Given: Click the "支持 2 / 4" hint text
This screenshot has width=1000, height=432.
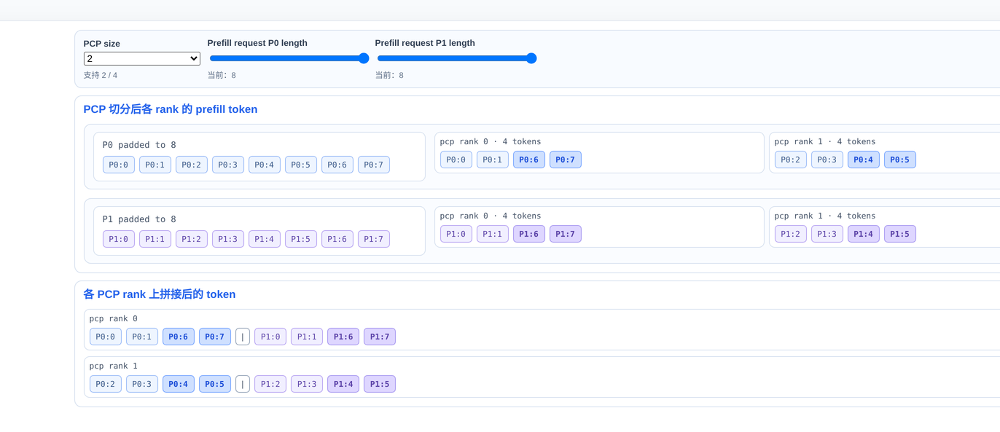Looking at the screenshot, I should [x=101, y=75].
